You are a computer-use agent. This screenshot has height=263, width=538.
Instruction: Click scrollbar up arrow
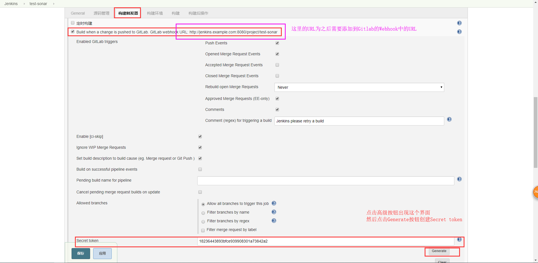tap(535, 2)
